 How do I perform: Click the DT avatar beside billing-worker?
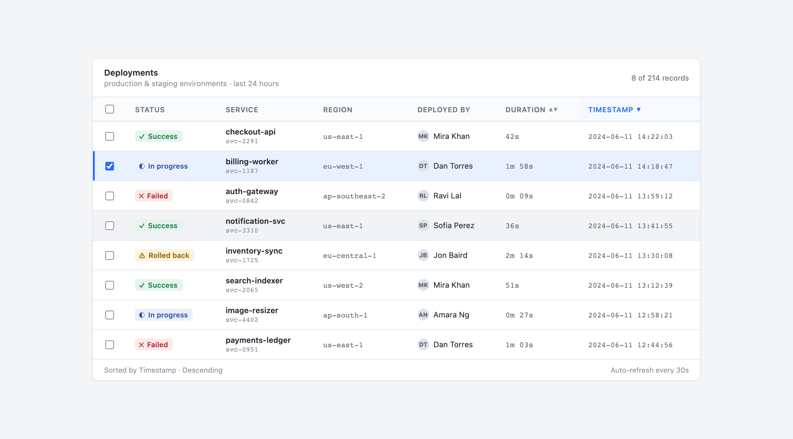pyautogui.click(x=423, y=166)
